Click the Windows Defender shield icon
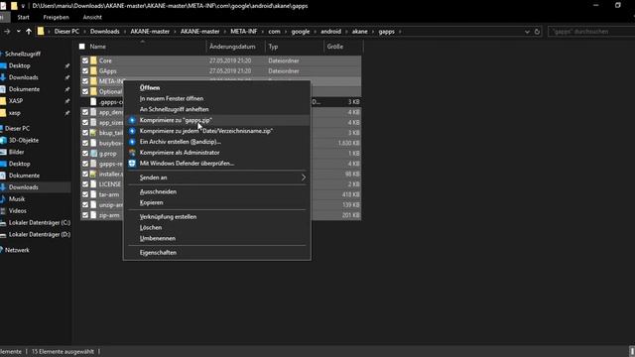Screen dimensions: 635x357 click(132, 164)
